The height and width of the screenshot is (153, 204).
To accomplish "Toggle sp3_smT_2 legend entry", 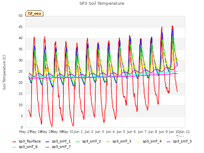I will pos(88,142).
